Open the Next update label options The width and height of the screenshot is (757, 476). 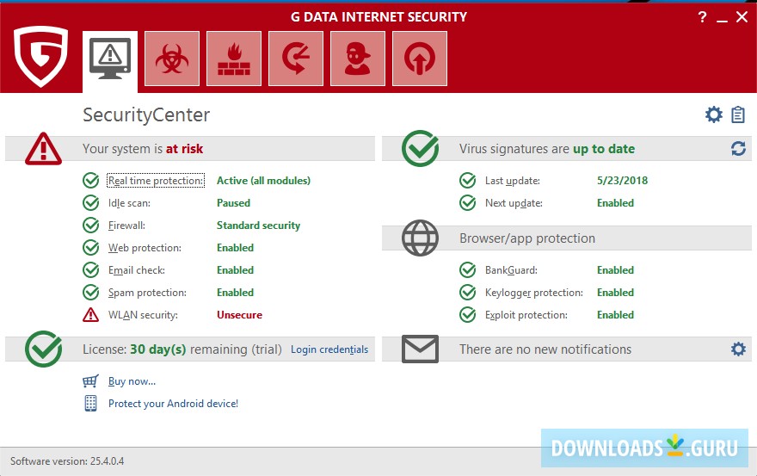click(514, 203)
